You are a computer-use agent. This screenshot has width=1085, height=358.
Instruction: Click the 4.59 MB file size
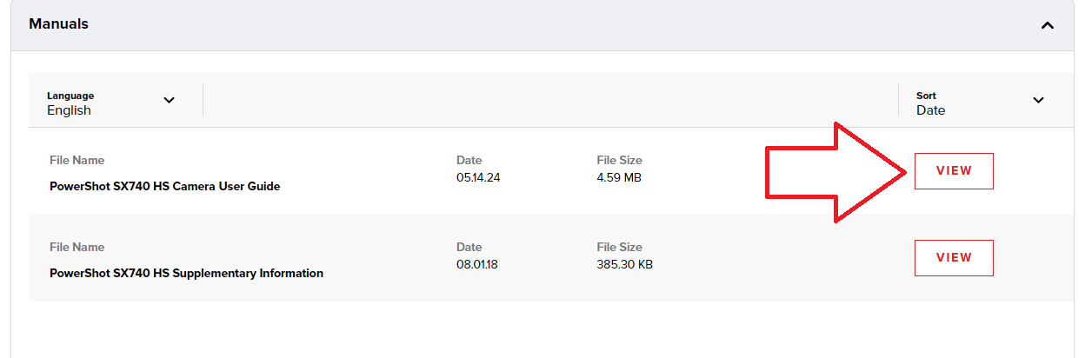point(618,177)
